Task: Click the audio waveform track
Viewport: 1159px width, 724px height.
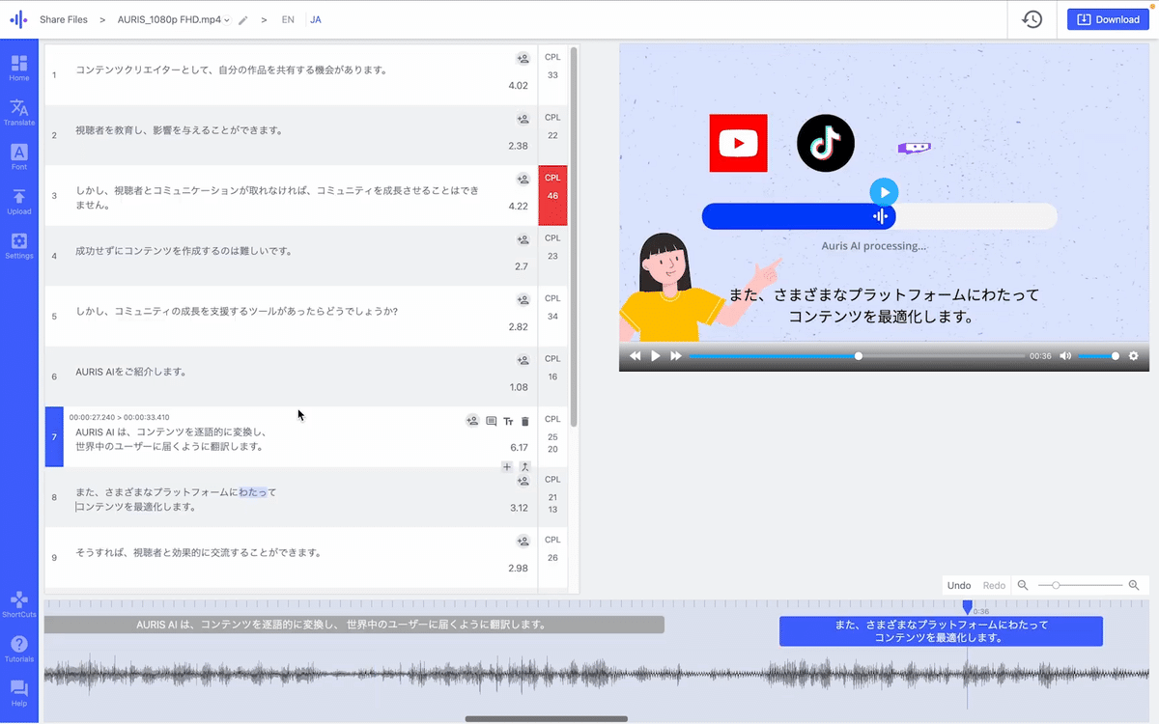Action: point(597,674)
